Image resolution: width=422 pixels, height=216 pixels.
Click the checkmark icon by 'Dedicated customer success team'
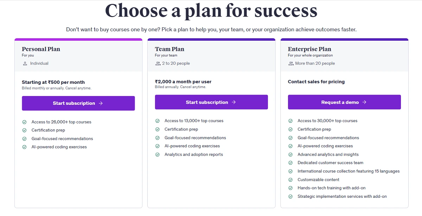pos(290,163)
